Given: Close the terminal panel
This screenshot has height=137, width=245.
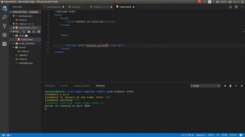Looking at the screenshot, I should pyautogui.click(x=242, y=86).
